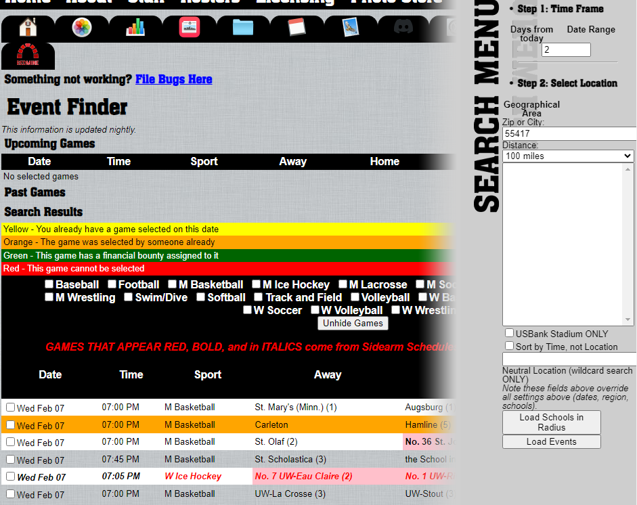Switch to the Date Range option
The image size is (637, 505).
[x=591, y=30]
